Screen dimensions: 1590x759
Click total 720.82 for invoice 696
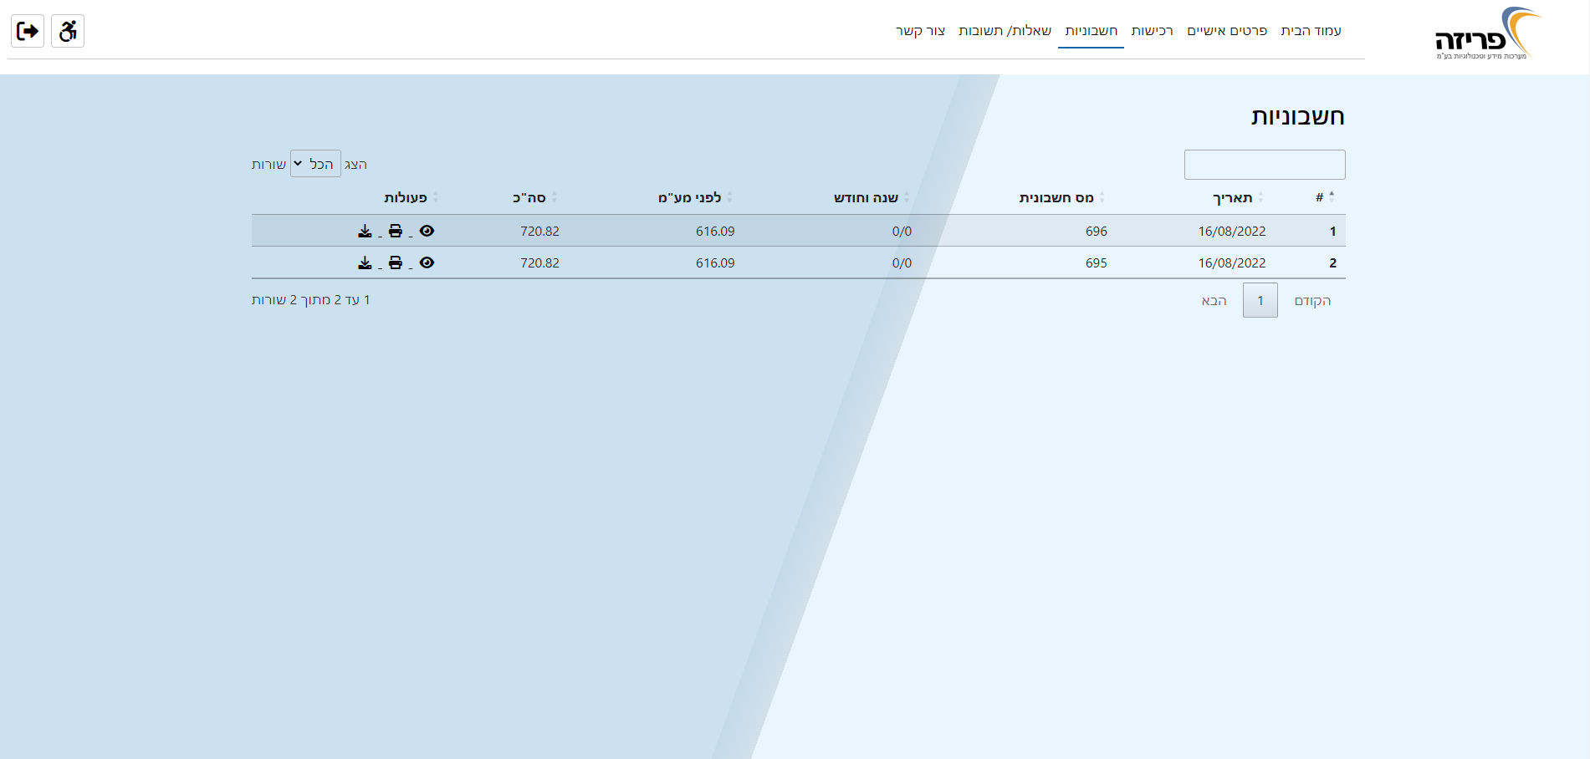point(539,232)
